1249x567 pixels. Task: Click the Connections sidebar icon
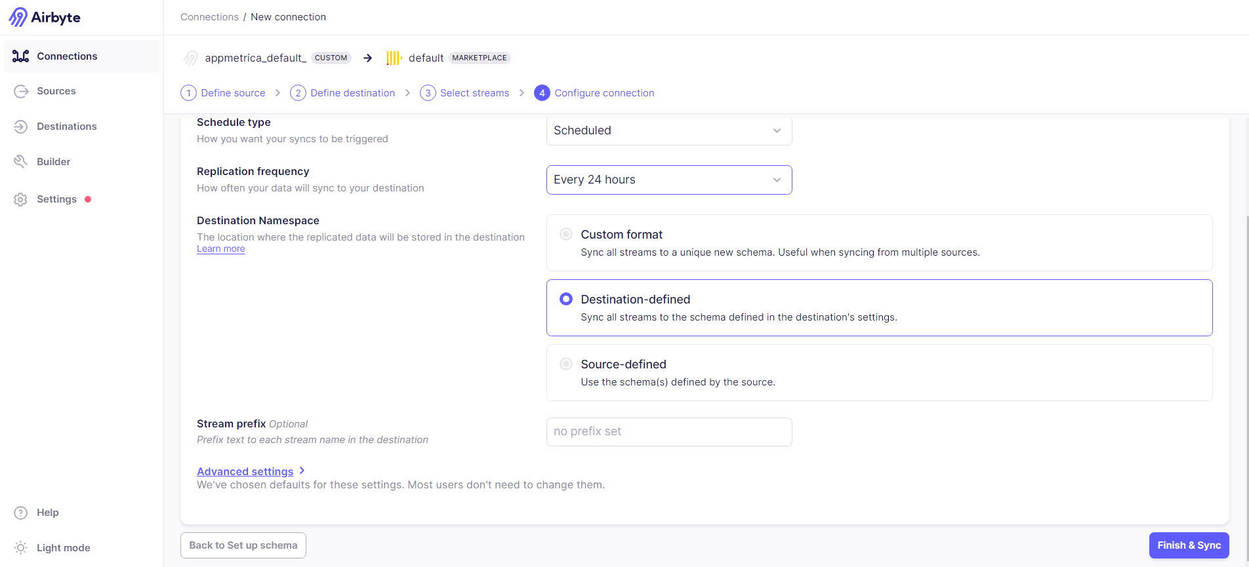[21, 56]
